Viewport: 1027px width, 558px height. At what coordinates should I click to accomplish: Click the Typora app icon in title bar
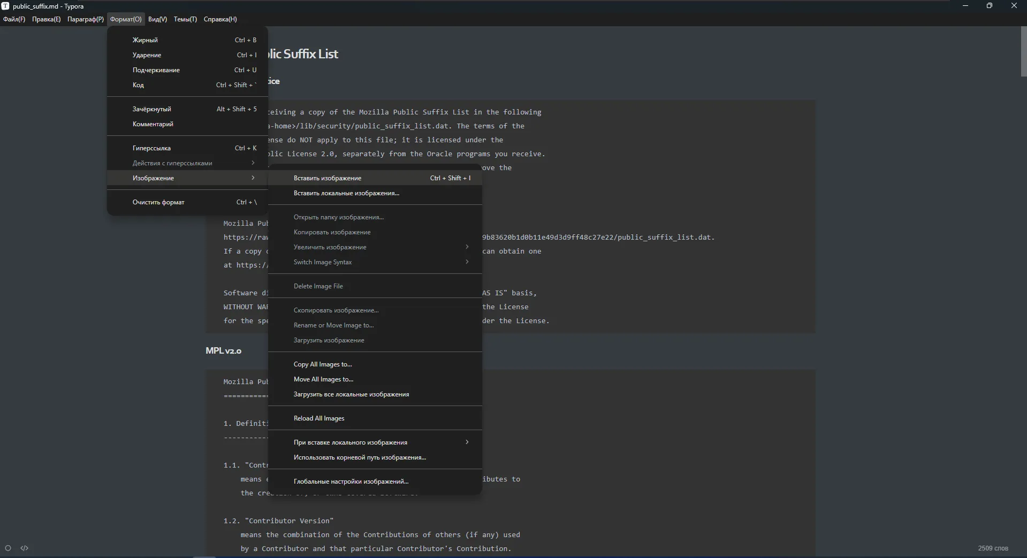(5, 6)
